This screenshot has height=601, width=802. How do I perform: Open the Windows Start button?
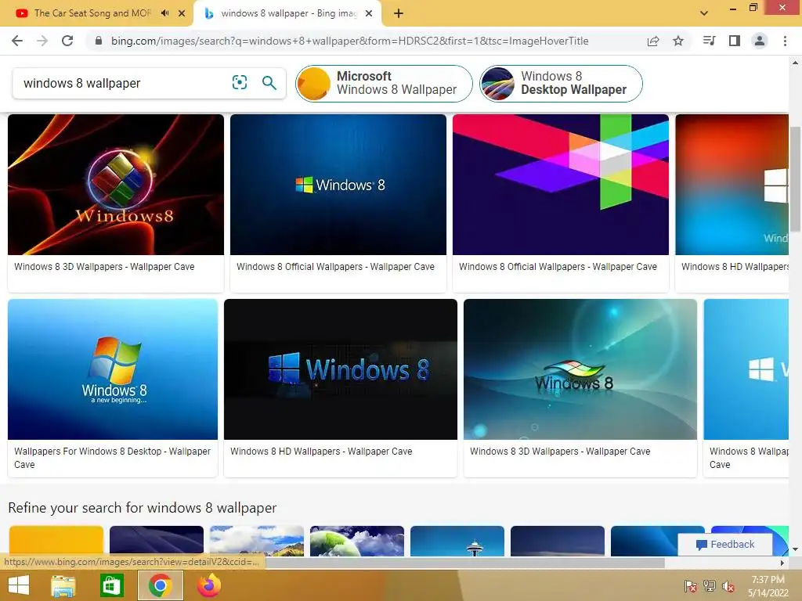(19, 585)
